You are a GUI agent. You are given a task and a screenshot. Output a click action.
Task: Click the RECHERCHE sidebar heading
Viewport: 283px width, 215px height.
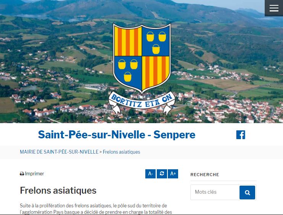coord(205,175)
